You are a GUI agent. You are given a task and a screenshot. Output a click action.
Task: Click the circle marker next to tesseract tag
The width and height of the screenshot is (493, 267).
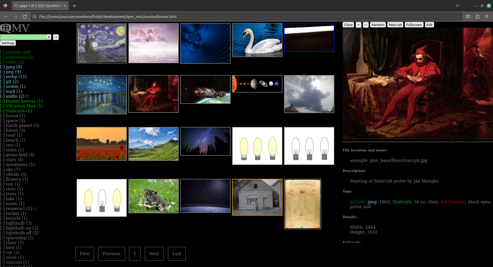(x=35, y=209)
